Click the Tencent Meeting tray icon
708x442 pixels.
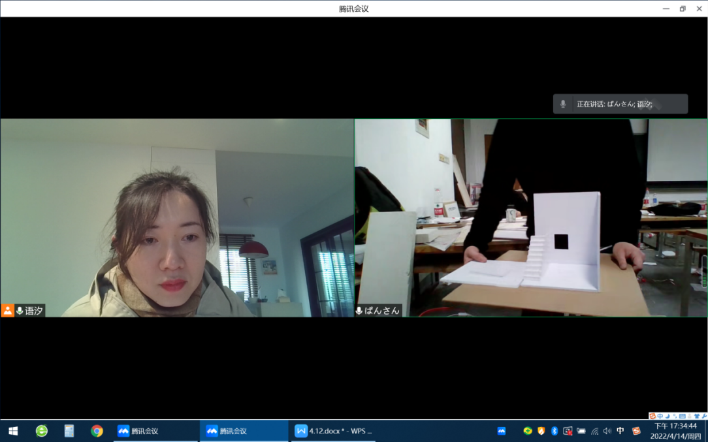[x=502, y=431]
